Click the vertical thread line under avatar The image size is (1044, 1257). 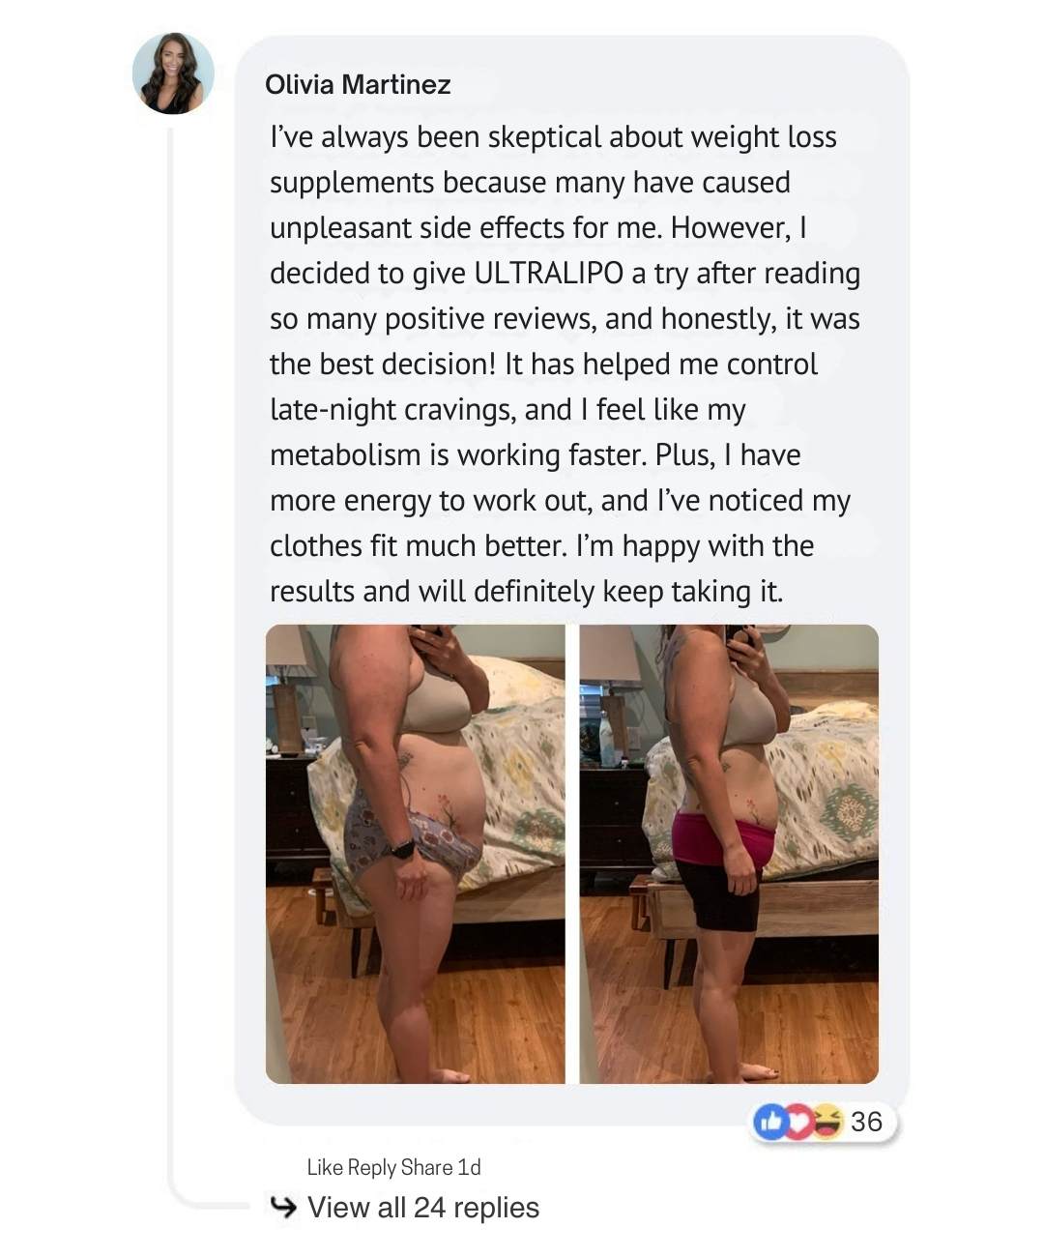tap(171, 658)
